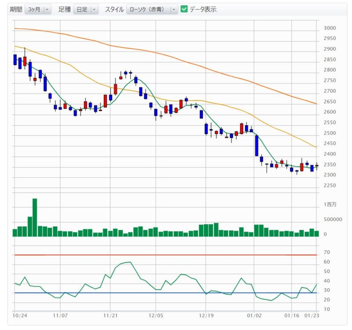The image size is (352, 330).
Task: Click the 01/02 date label
Action: pyautogui.click(x=254, y=315)
